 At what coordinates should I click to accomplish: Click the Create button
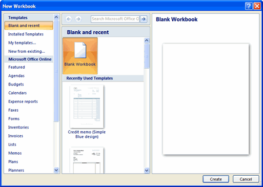[x=216, y=179]
